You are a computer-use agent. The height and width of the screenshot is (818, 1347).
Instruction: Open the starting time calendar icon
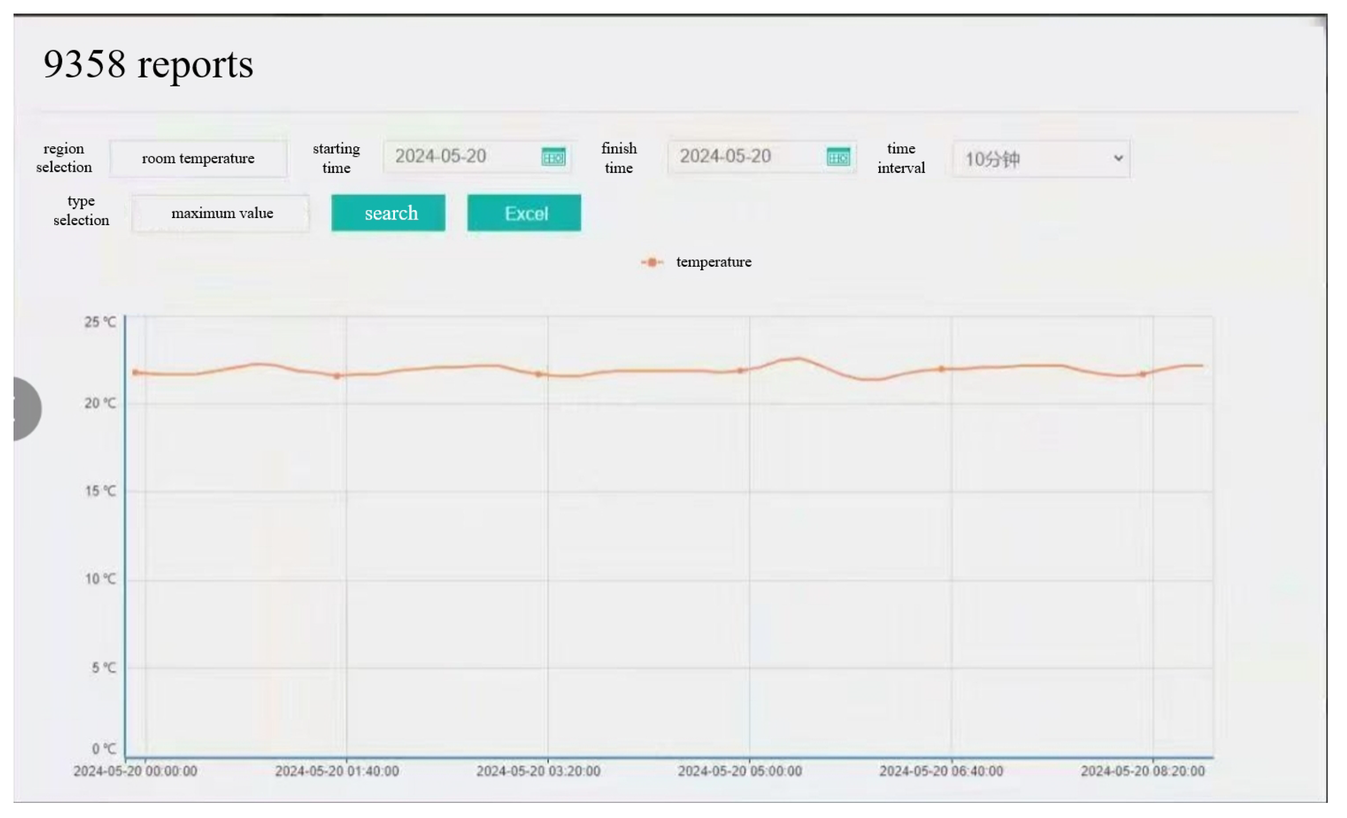point(553,157)
